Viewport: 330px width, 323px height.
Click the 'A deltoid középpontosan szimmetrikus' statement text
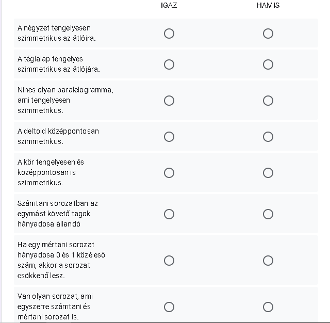pyautogui.click(x=58, y=136)
